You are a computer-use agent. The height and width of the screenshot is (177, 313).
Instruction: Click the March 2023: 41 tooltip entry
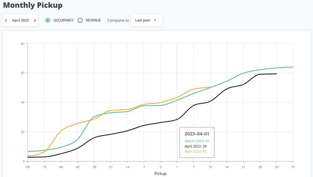197,141
